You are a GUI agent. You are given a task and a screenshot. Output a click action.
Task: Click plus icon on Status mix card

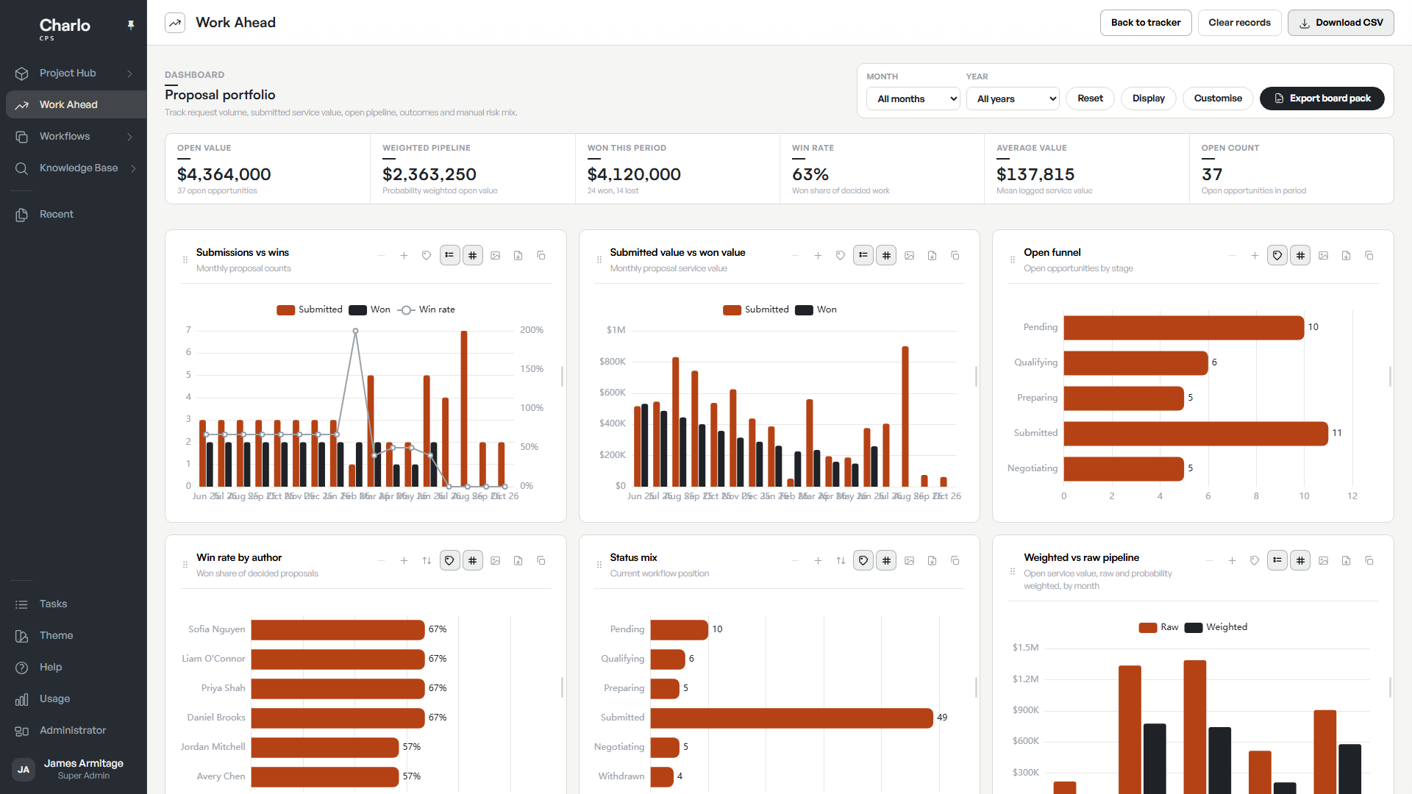pos(818,561)
